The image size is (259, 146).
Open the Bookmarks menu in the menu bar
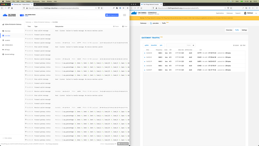pos(36,1)
